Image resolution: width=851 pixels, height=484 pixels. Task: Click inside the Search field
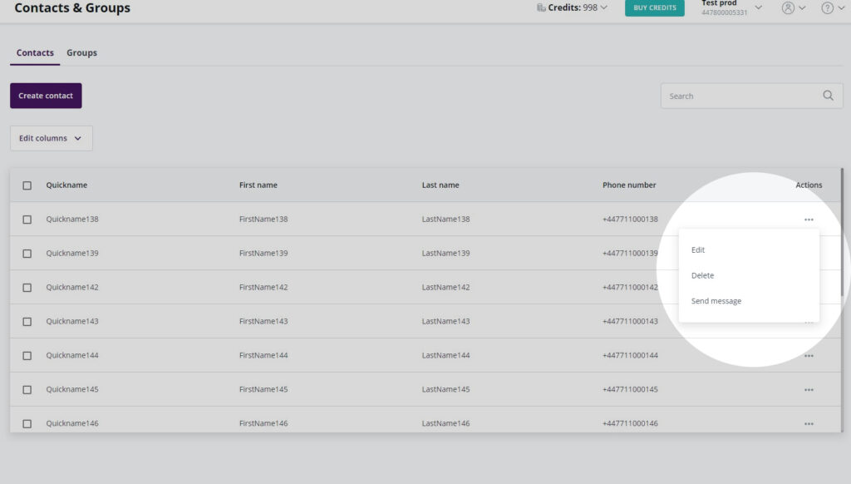pos(740,96)
